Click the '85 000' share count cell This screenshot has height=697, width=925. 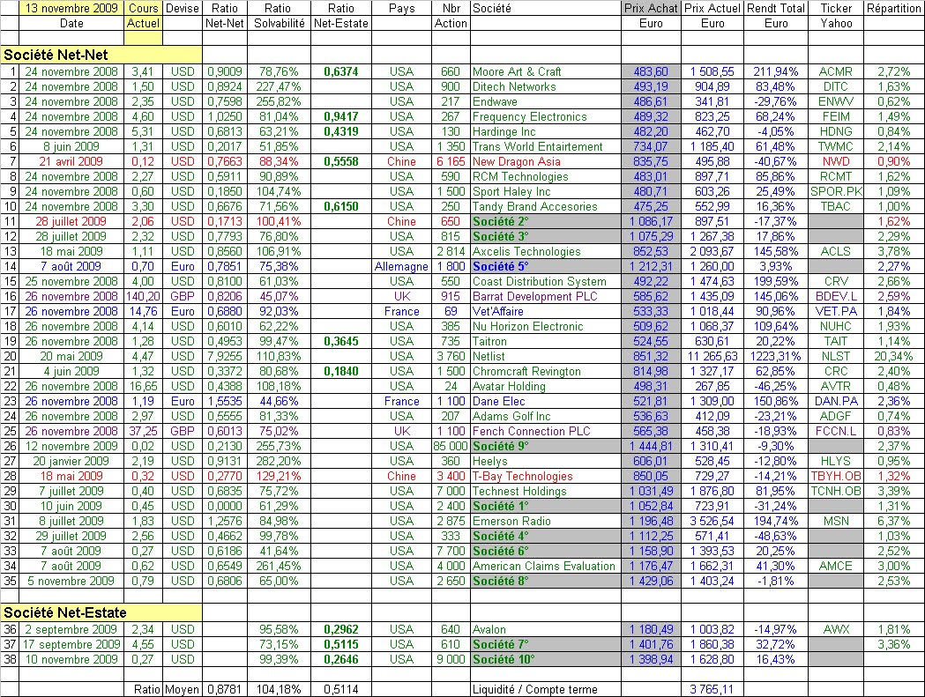(451, 447)
